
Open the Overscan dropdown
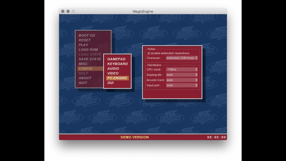pyautogui.click(x=182, y=58)
